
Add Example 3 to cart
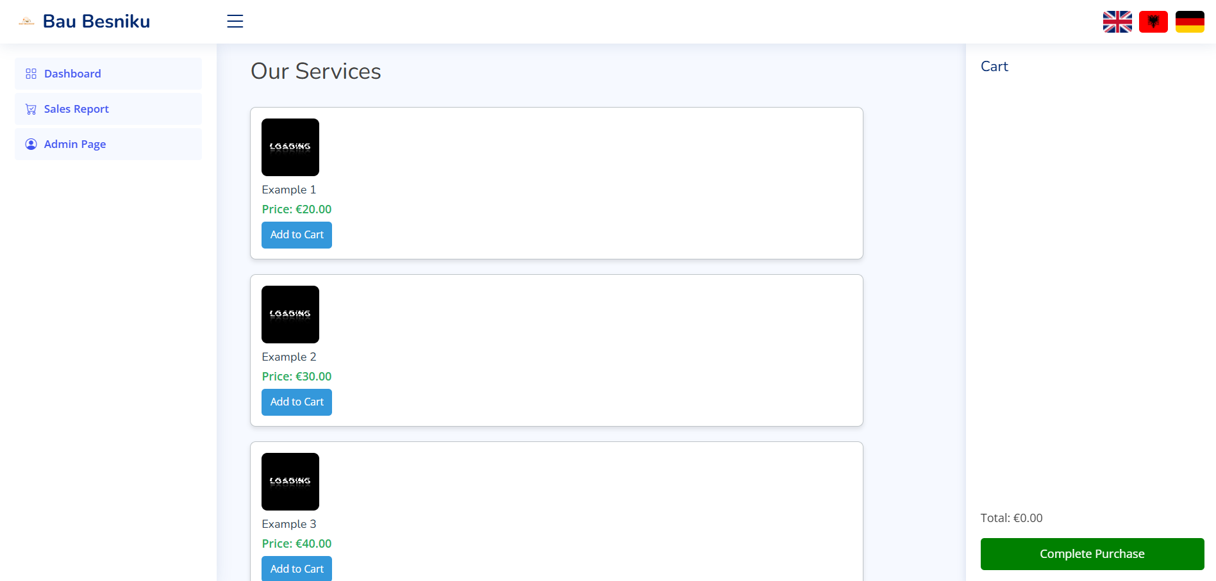tap(296, 568)
